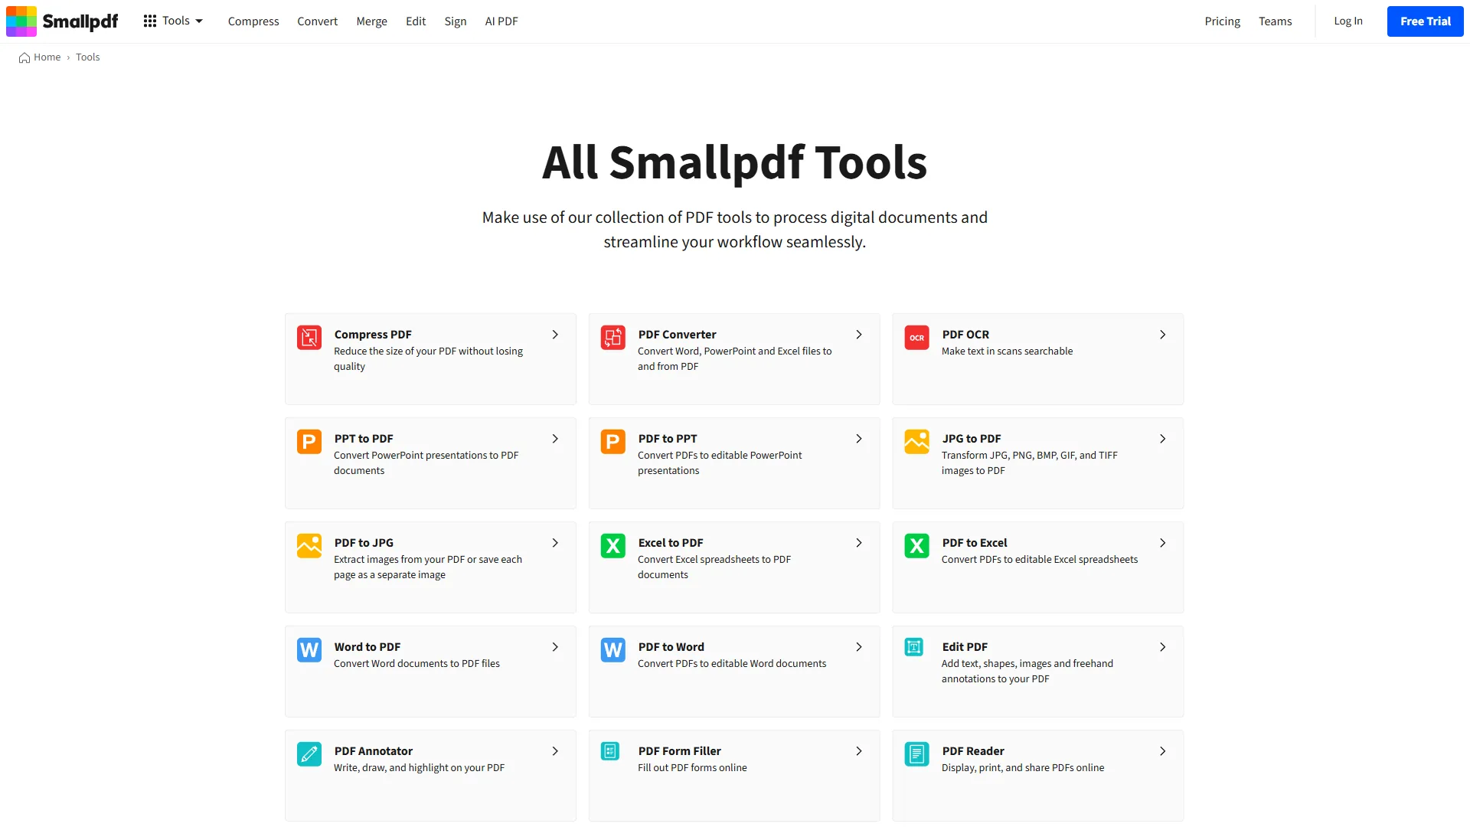The width and height of the screenshot is (1470, 827).
Task: Start the Free Trial button
Action: pyautogui.click(x=1425, y=21)
